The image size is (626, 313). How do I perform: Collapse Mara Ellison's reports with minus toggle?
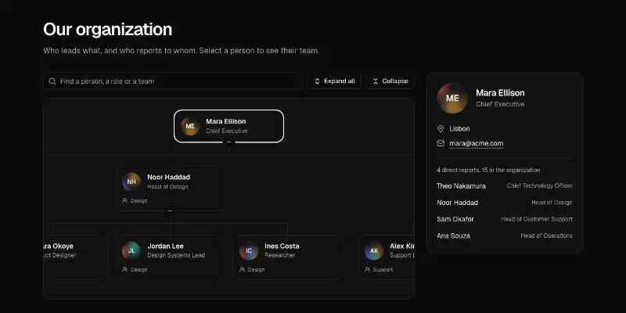[228, 142]
